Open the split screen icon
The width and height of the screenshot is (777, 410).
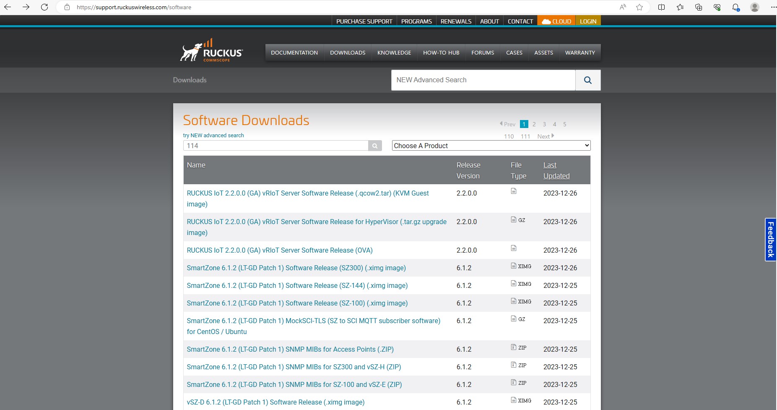point(662,7)
